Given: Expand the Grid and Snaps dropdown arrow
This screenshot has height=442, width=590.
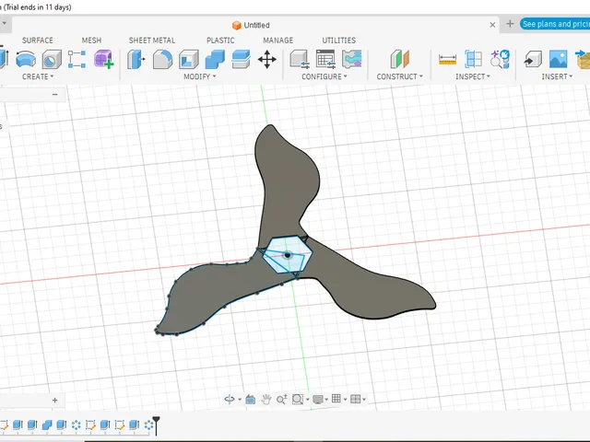Looking at the screenshot, I should 345,400.
